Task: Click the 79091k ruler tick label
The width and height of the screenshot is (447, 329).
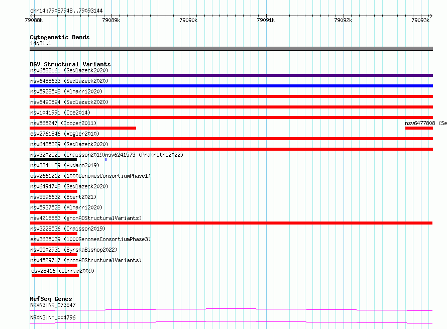Action: pos(266,20)
